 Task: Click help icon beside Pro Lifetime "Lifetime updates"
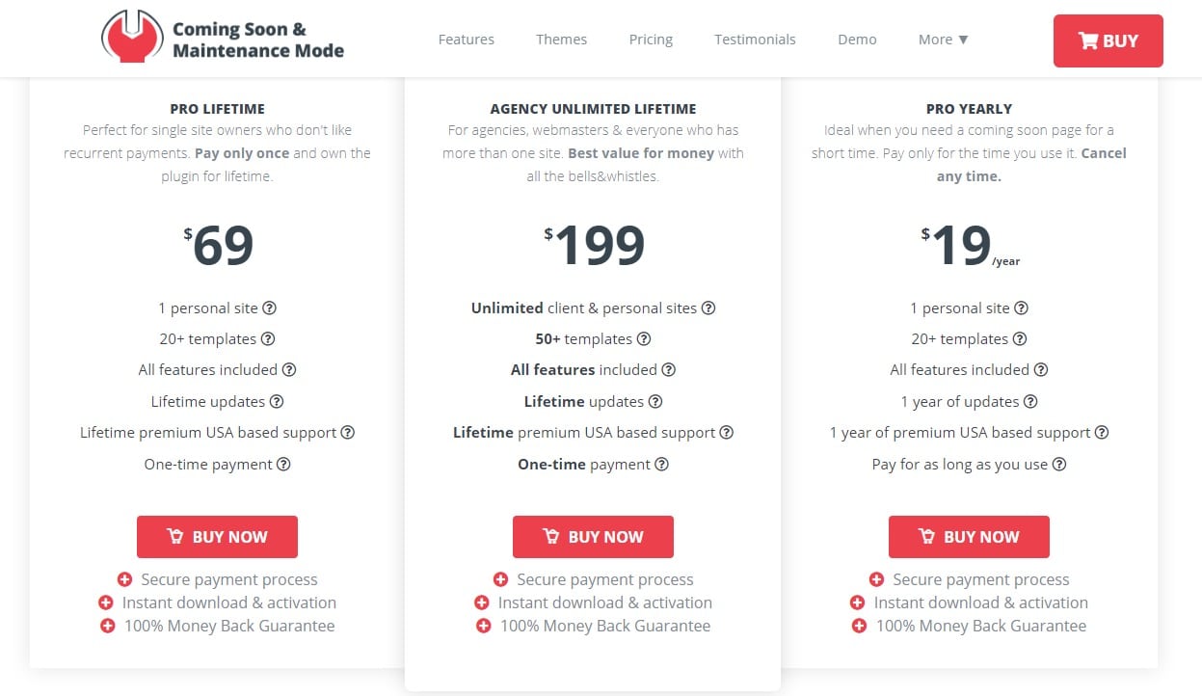(x=277, y=402)
